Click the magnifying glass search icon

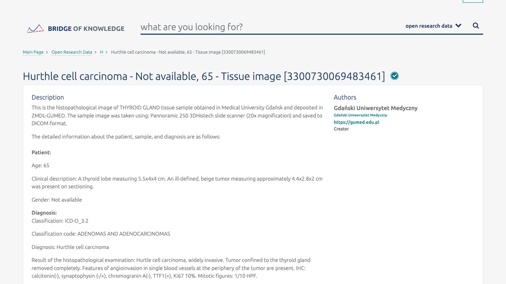pos(476,26)
